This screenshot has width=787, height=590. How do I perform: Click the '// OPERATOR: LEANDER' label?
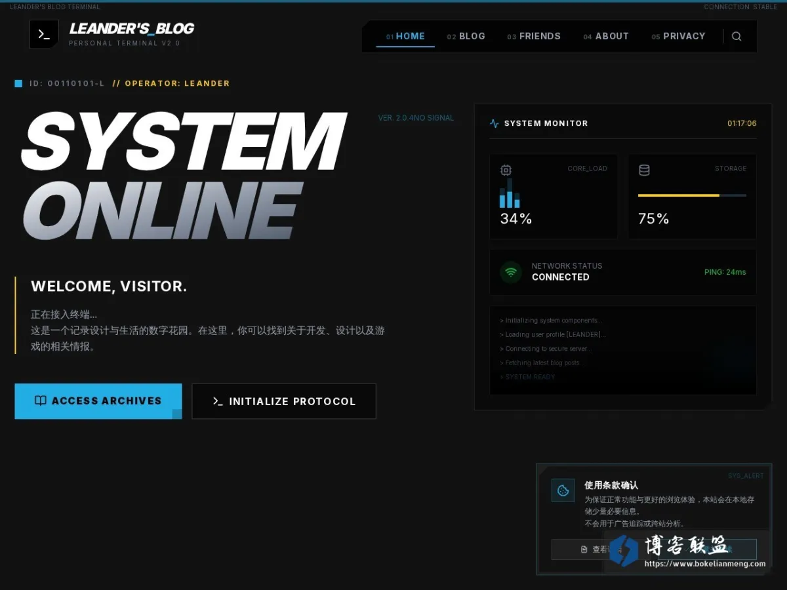click(171, 83)
